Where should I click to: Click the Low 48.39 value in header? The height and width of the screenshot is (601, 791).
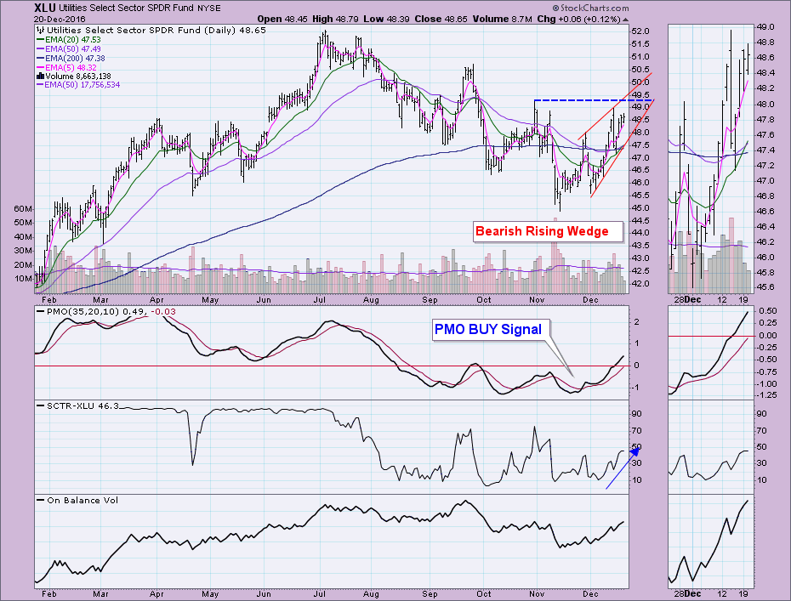tap(386, 20)
